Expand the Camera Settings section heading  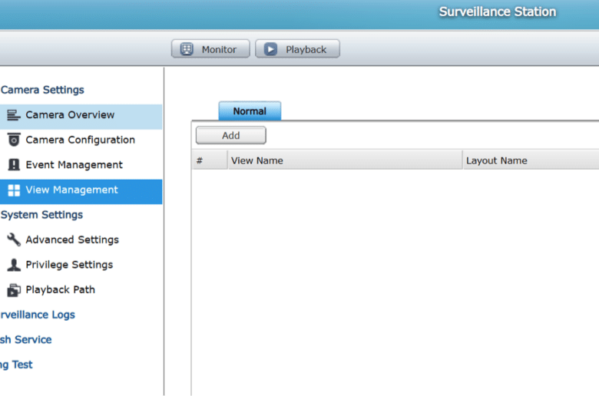click(42, 90)
